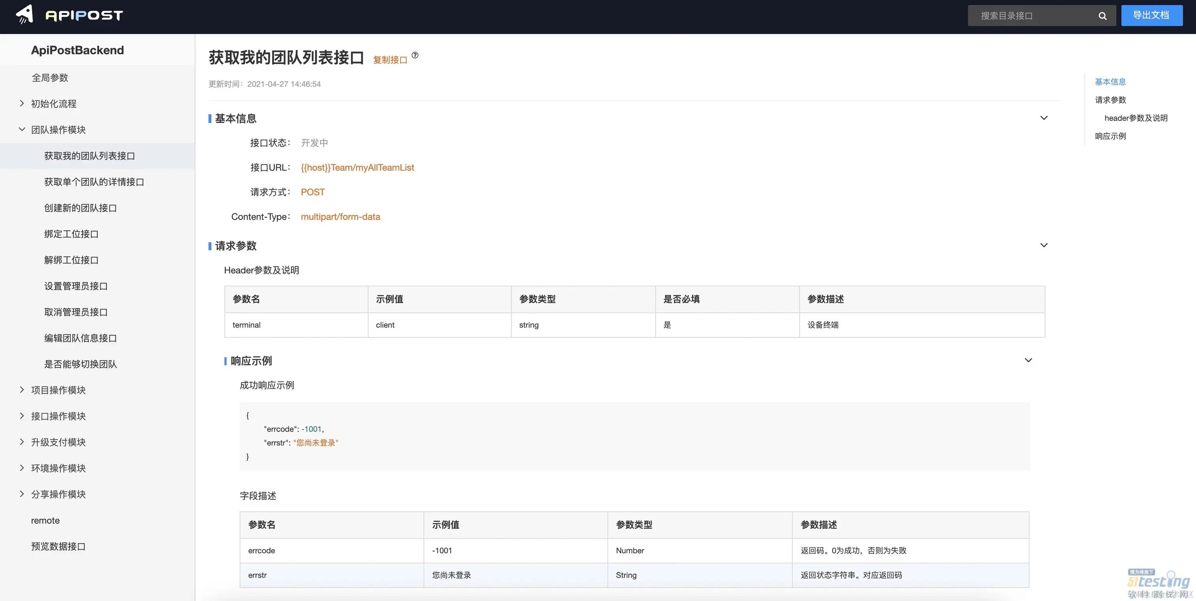Expand the 接口操作模块 folder
This screenshot has width=1196, height=601.
click(22, 416)
